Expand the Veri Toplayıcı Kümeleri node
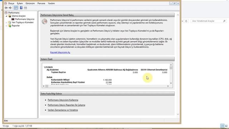 tap(6, 23)
